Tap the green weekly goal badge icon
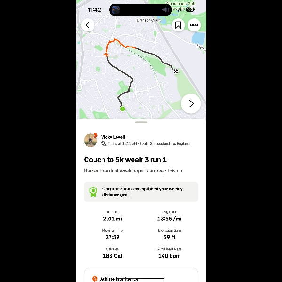This screenshot has width=282, height=282. 93,192
